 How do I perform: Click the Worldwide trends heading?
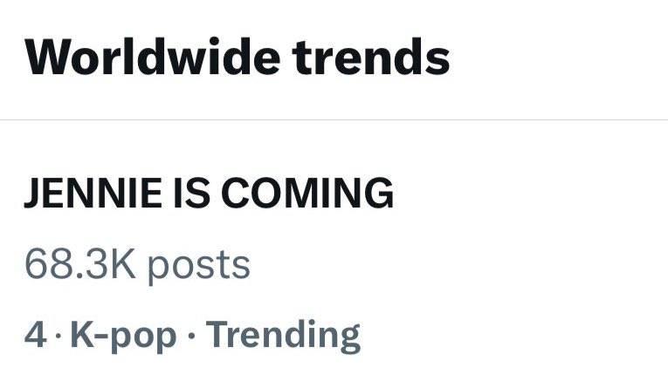coord(238,58)
